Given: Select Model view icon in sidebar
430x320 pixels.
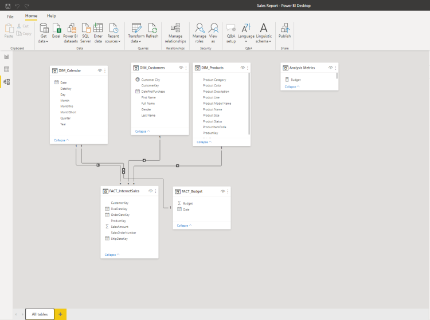Looking at the screenshot, I should [x=6, y=81].
